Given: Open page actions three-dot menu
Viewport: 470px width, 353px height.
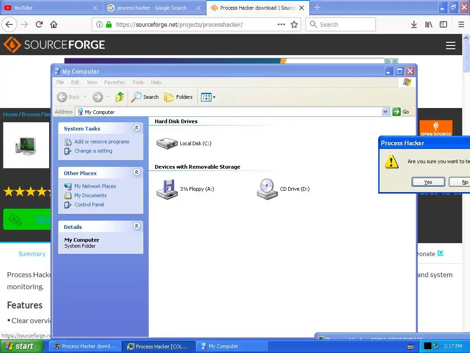Looking at the screenshot, I should (x=281, y=24).
